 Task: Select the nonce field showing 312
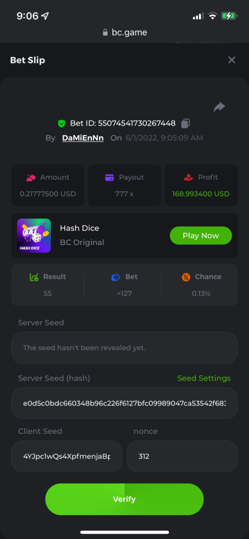(x=182, y=456)
